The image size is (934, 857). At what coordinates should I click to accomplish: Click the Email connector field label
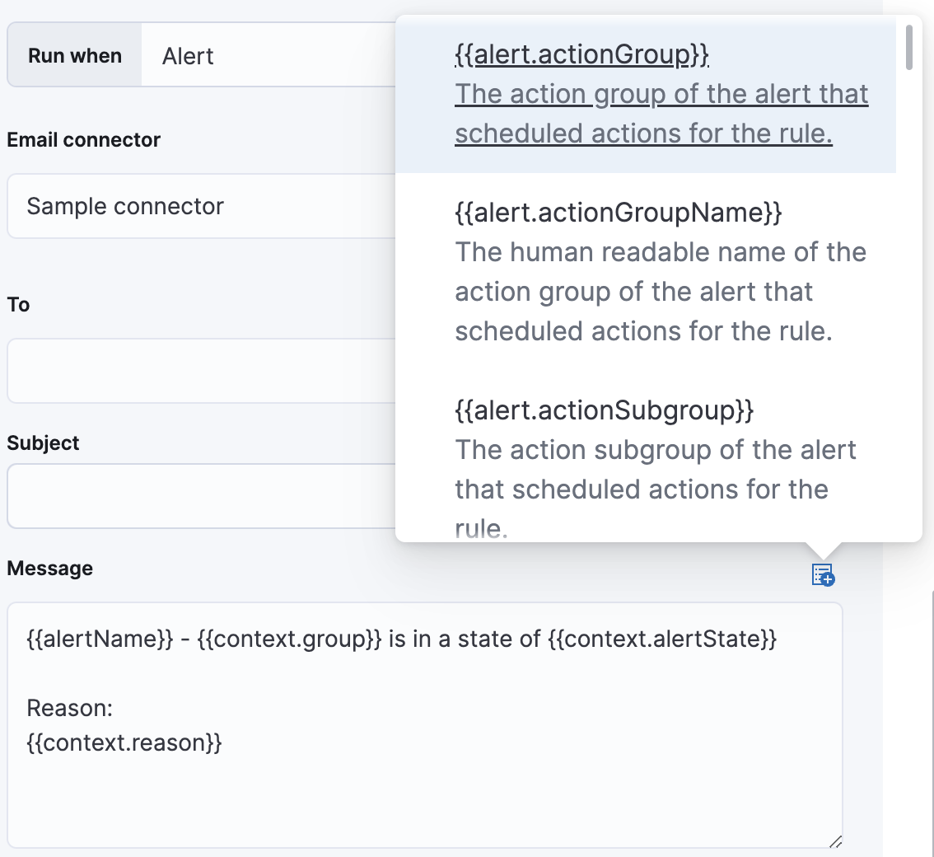68,139
